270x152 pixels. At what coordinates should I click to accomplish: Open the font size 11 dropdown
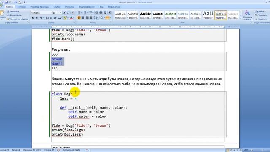point(60,13)
